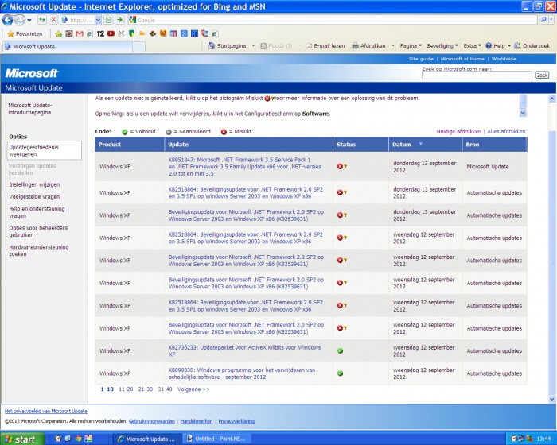Click the Mislukt icon for KB951847 row

click(x=341, y=166)
